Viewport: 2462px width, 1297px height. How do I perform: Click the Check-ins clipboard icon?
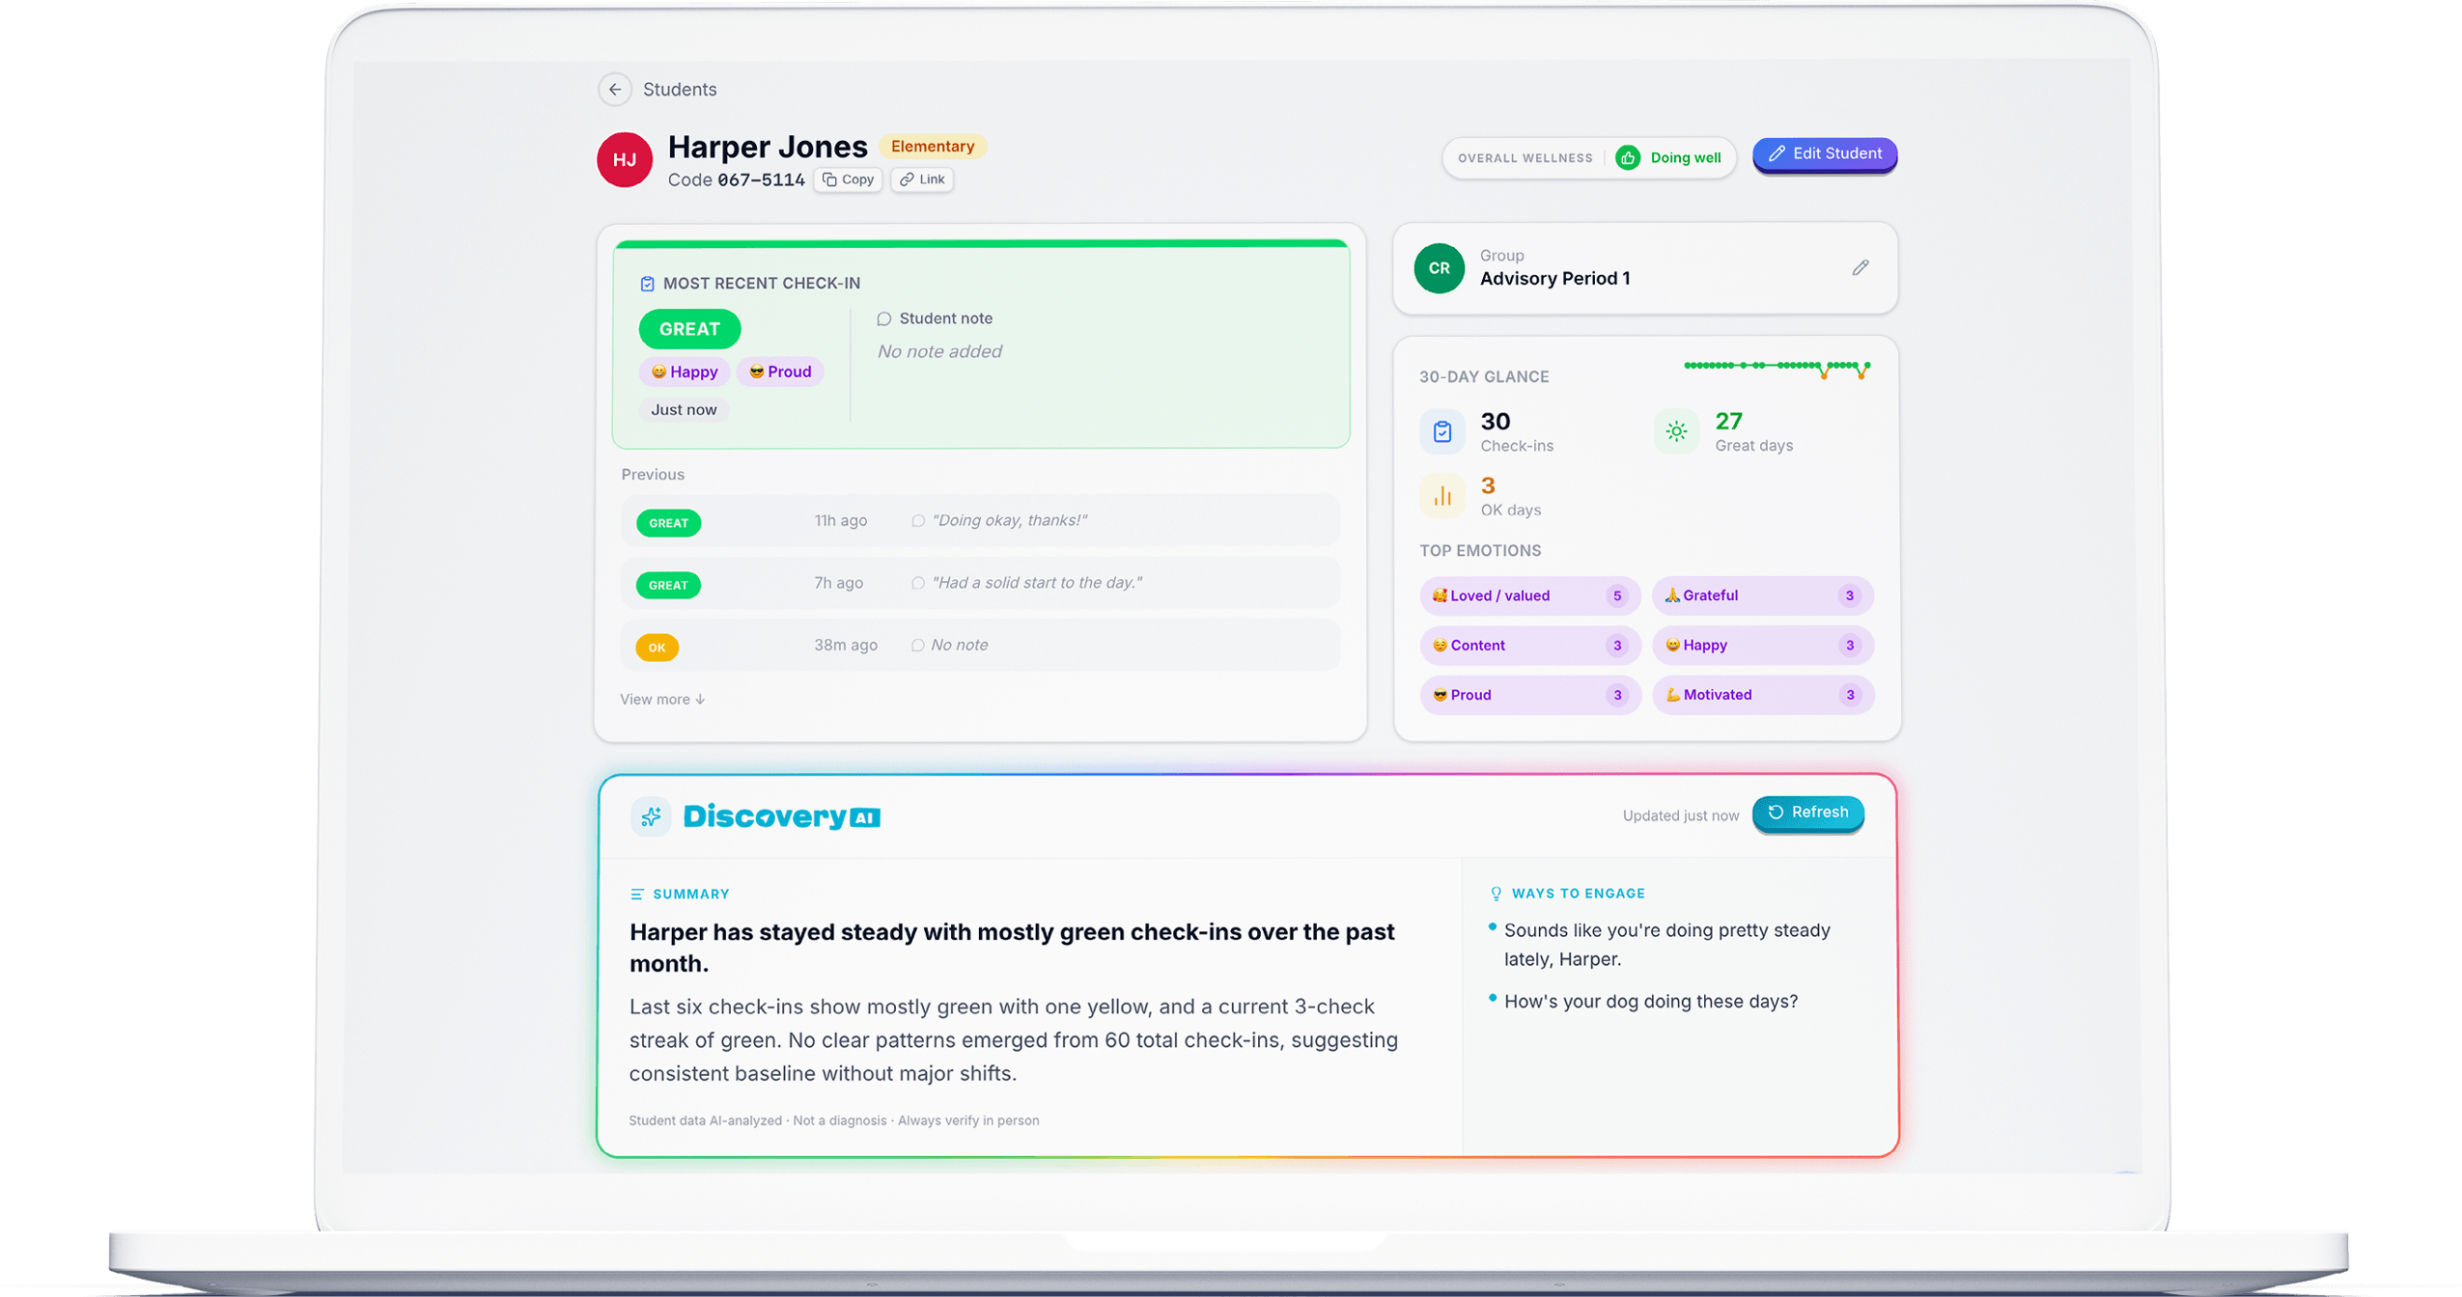click(x=1441, y=431)
